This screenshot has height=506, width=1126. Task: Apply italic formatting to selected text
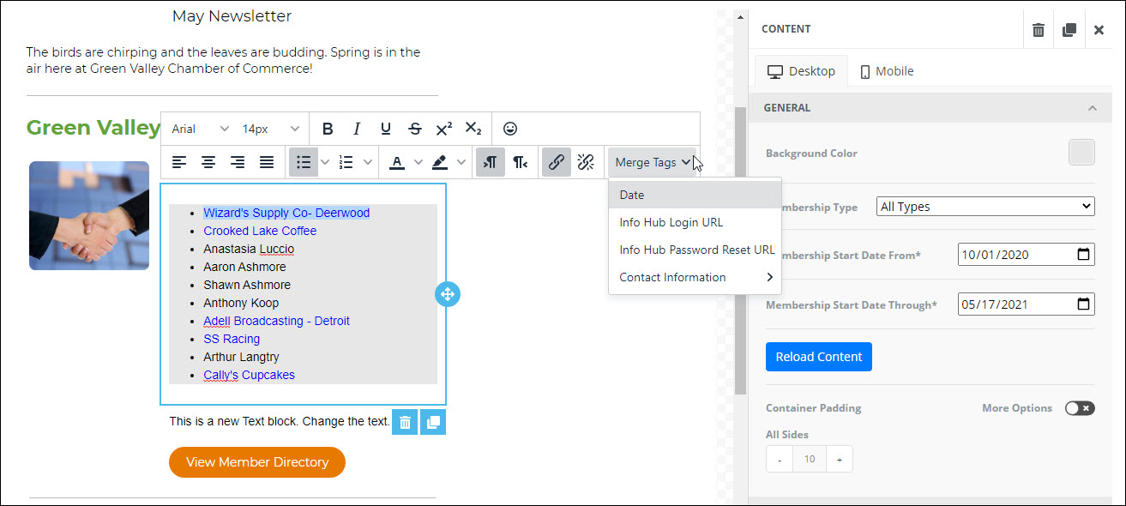tap(357, 129)
